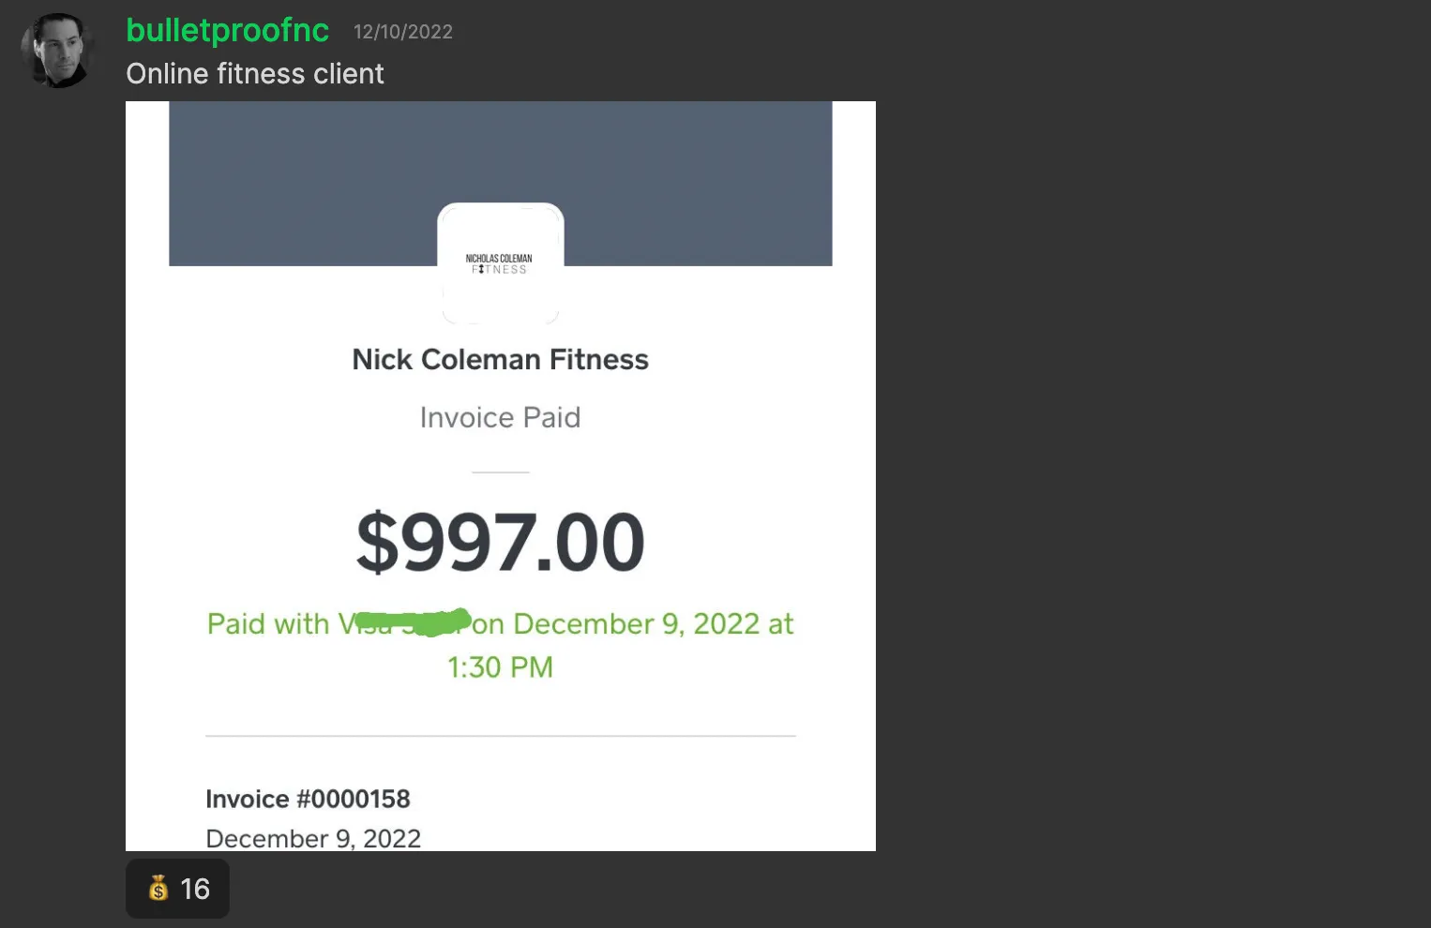1431x928 pixels.
Task: Click the reaction count number 16
Action: [x=195, y=889]
